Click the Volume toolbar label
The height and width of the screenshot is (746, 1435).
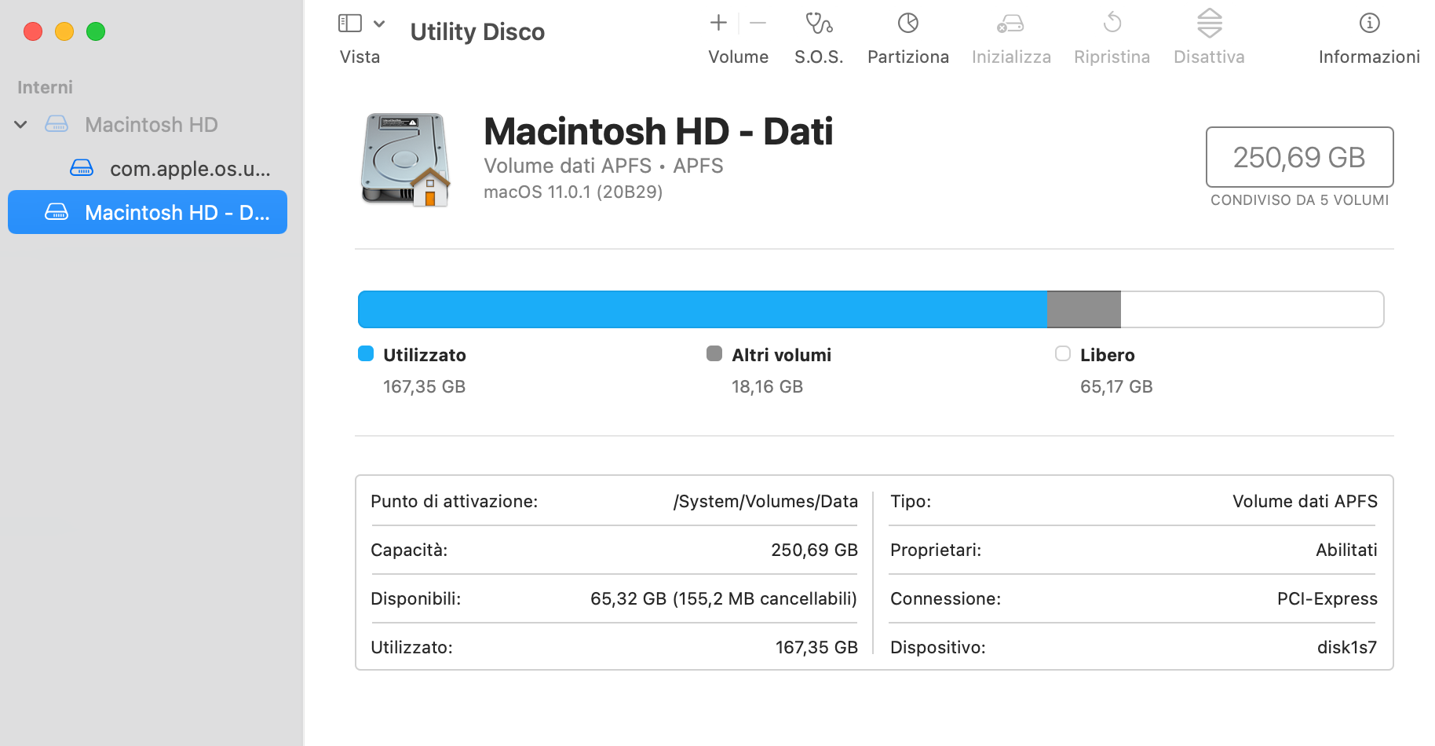coord(739,57)
